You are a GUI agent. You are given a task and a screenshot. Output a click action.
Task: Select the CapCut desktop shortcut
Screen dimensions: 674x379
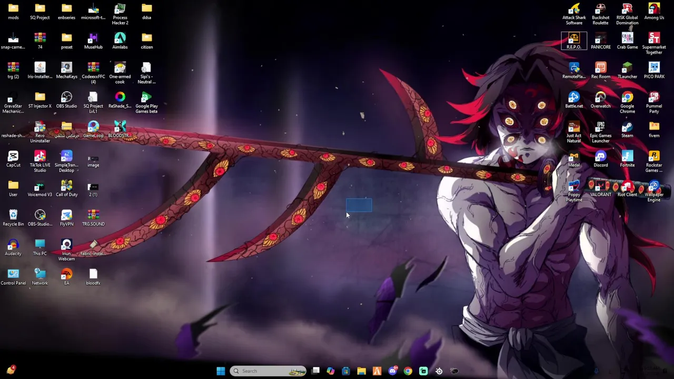[13, 158]
